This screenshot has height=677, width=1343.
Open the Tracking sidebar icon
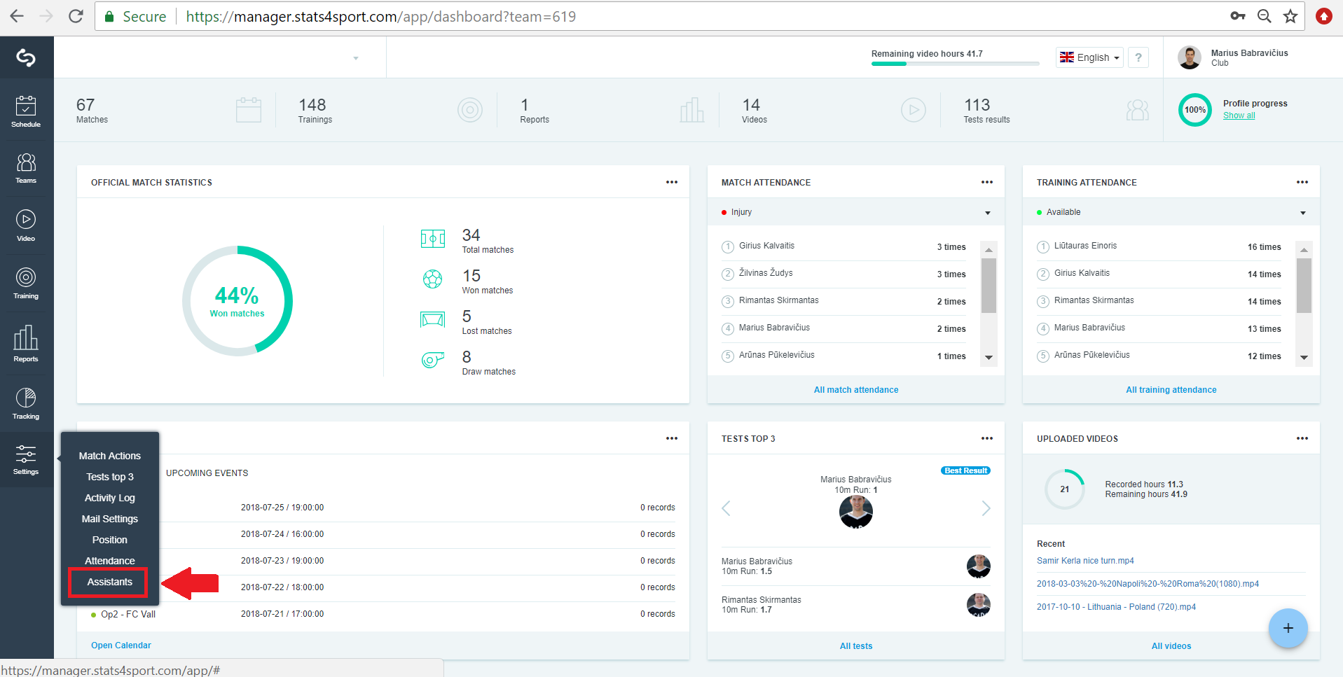coord(26,403)
